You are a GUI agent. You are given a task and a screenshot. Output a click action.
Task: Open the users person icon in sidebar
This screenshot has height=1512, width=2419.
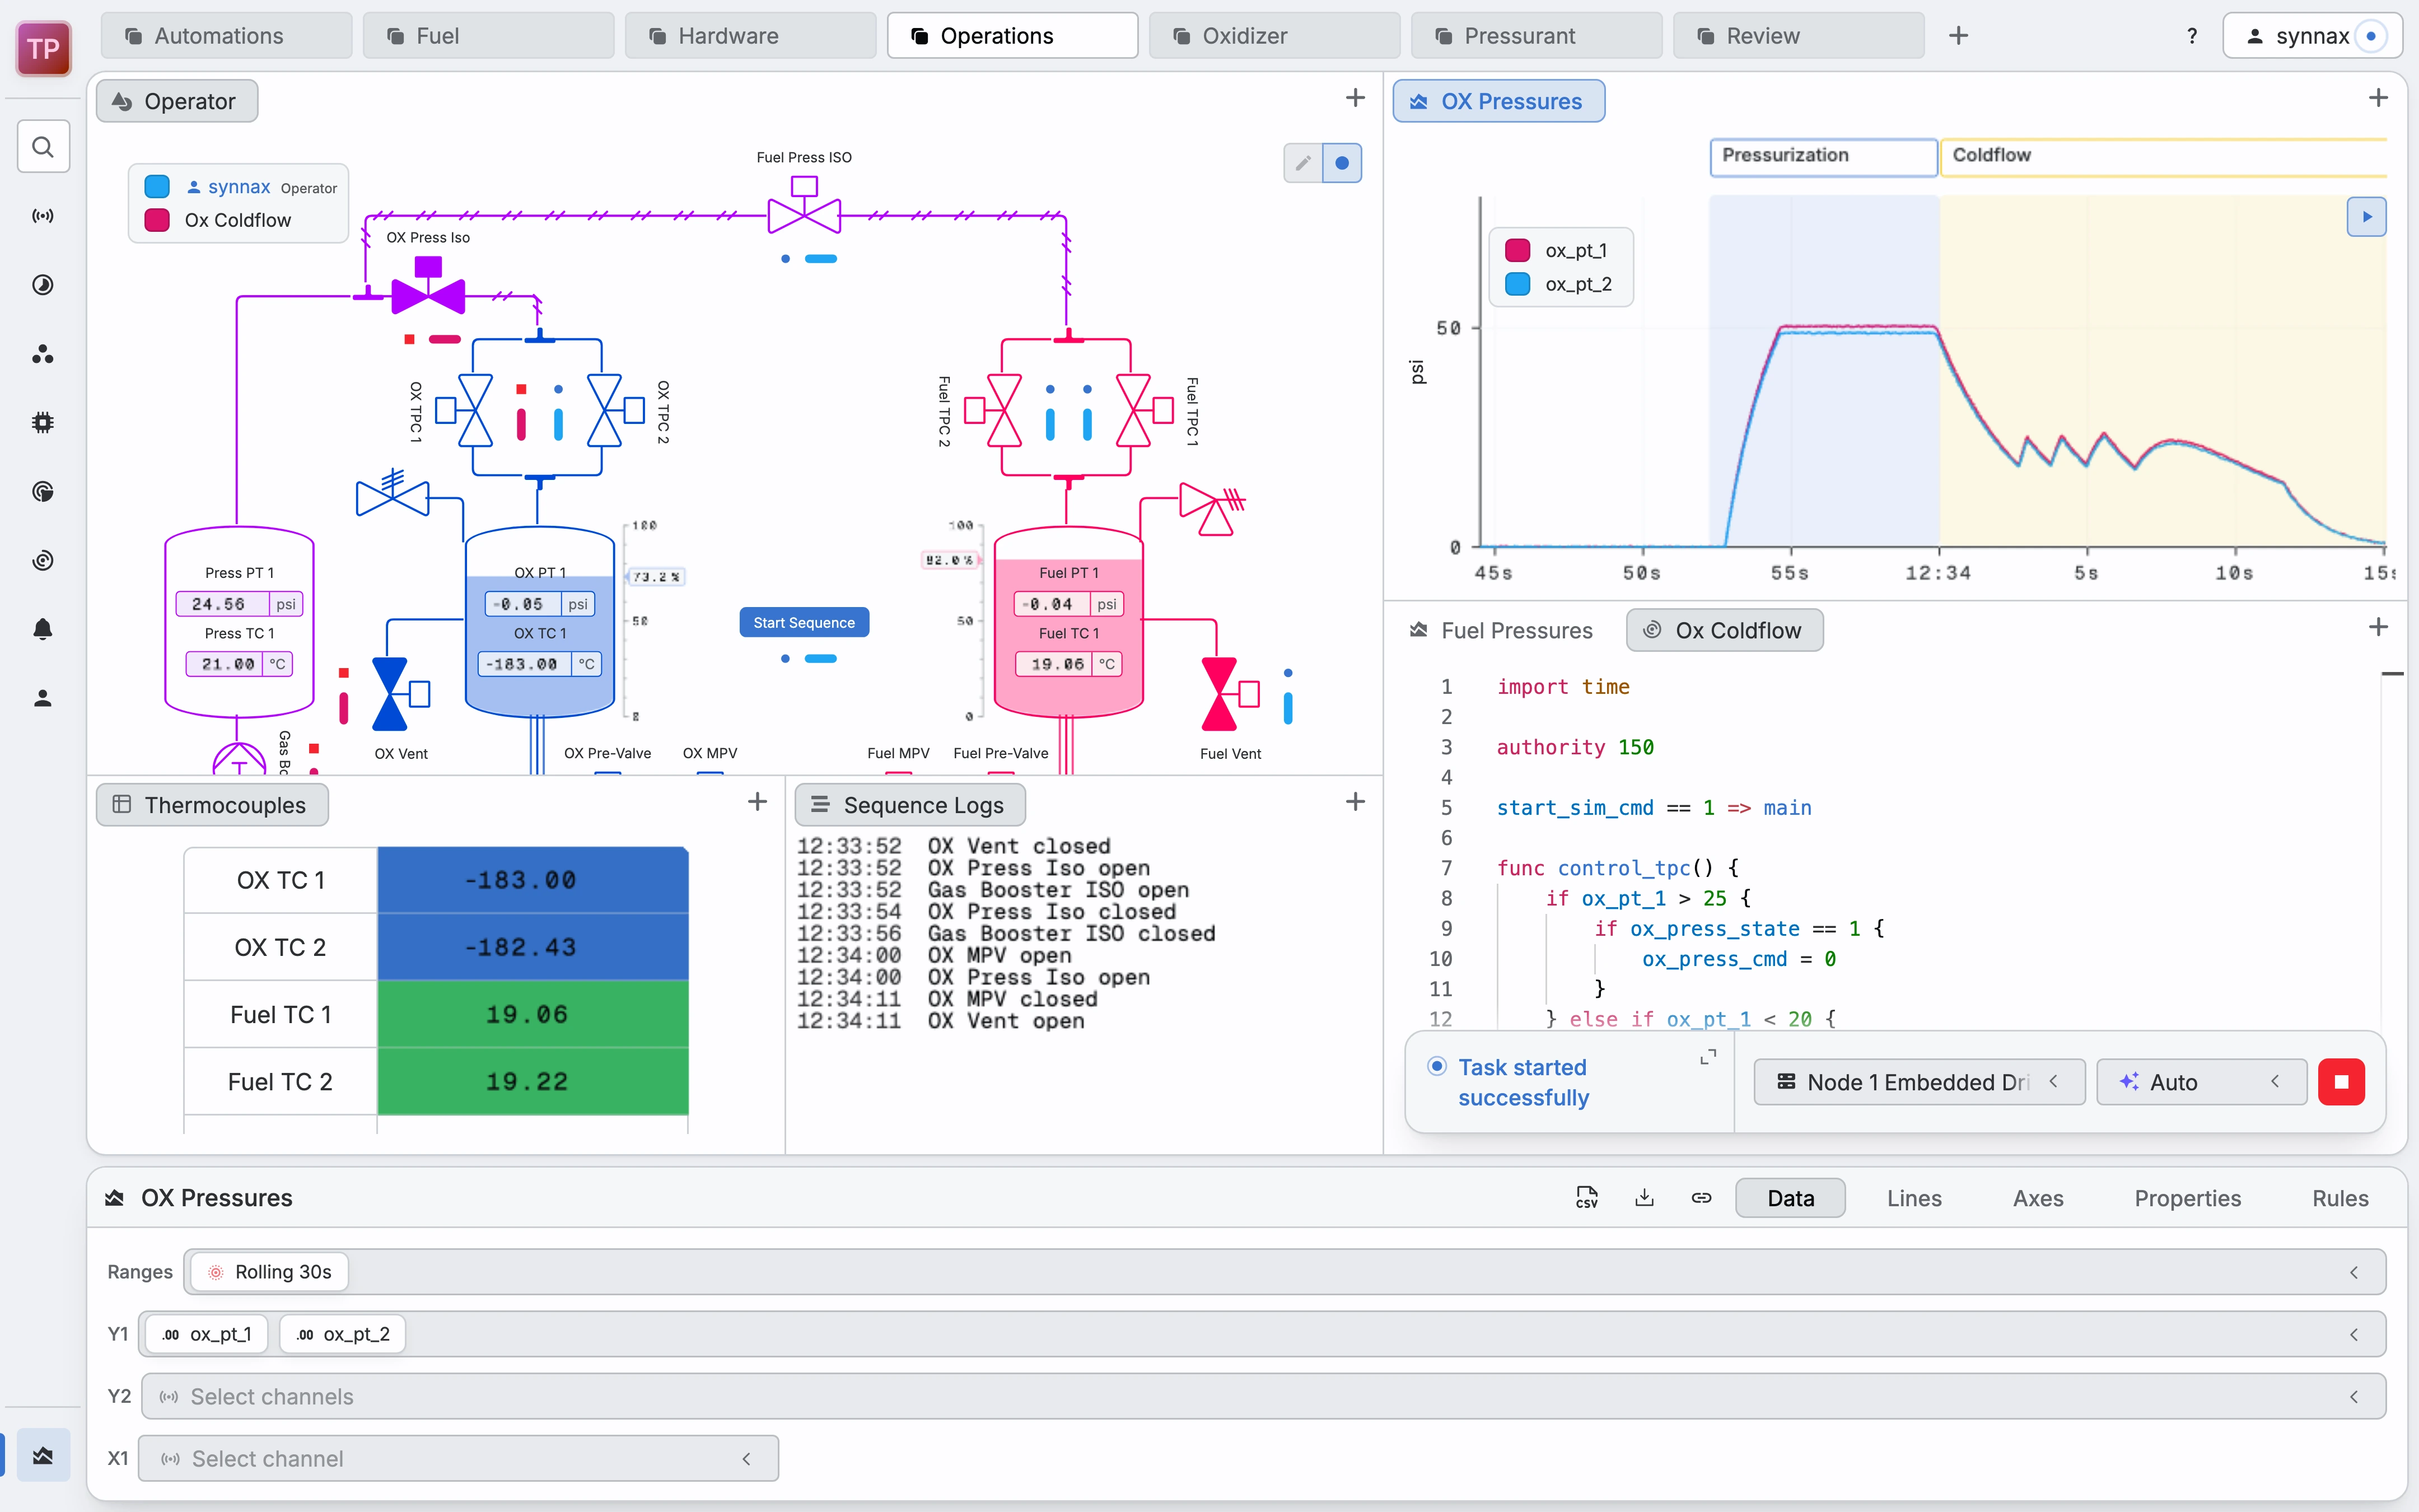(43, 698)
